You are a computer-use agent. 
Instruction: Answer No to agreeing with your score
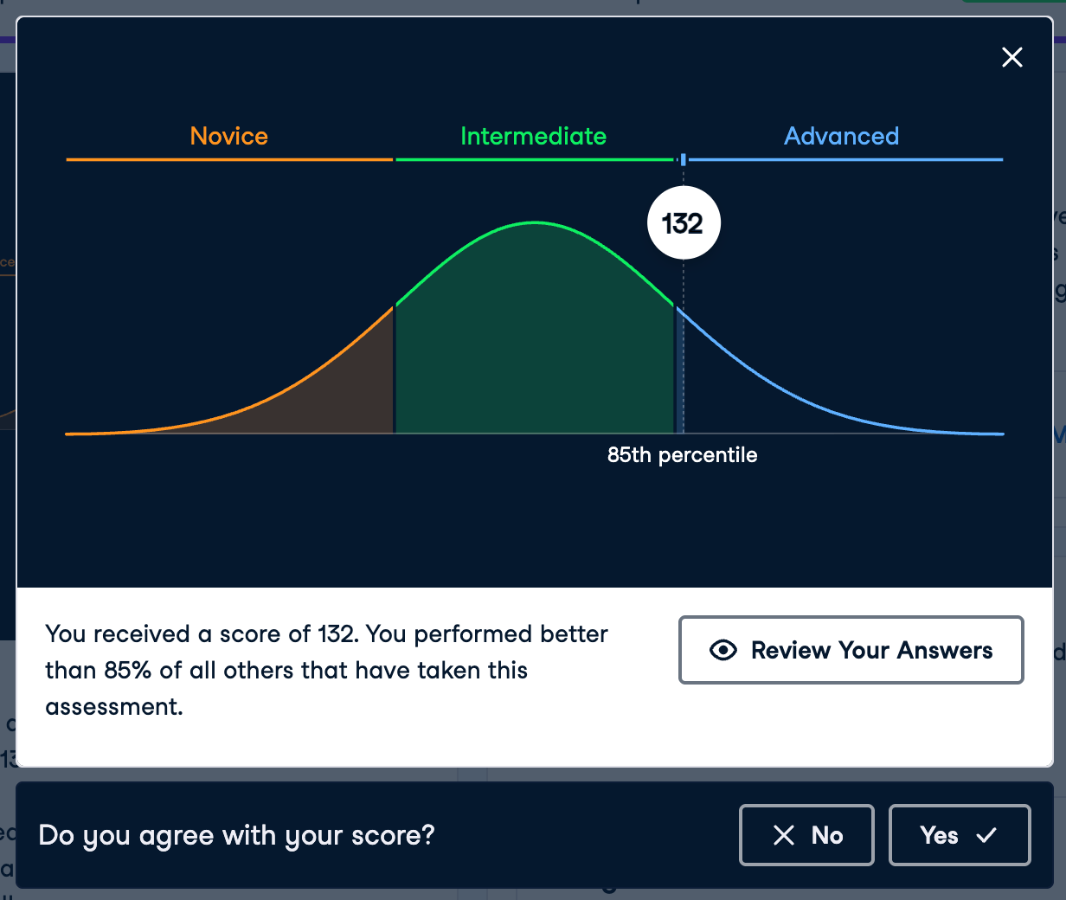click(x=806, y=835)
